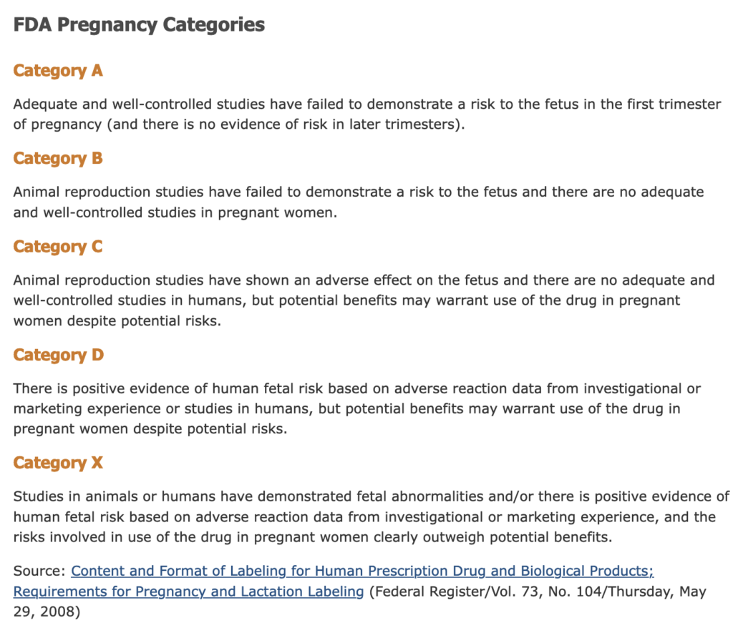Click the Category B description about animal studies

(359, 202)
